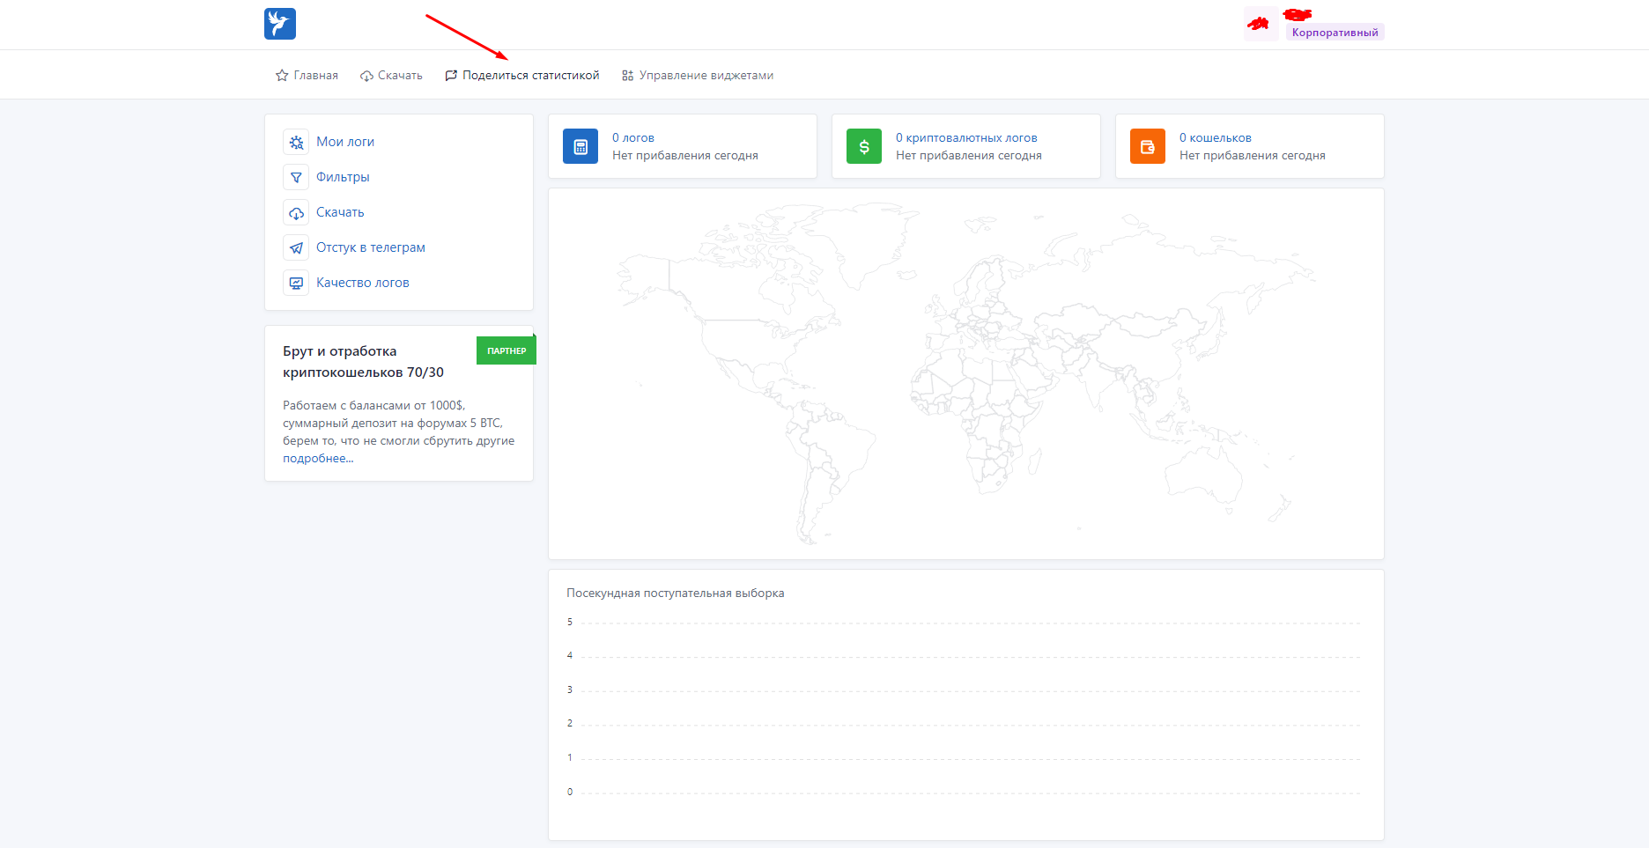This screenshot has width=1649, height=848.
Task: Click the blue calculator icon on the logs card
Action: coord(580,146)
